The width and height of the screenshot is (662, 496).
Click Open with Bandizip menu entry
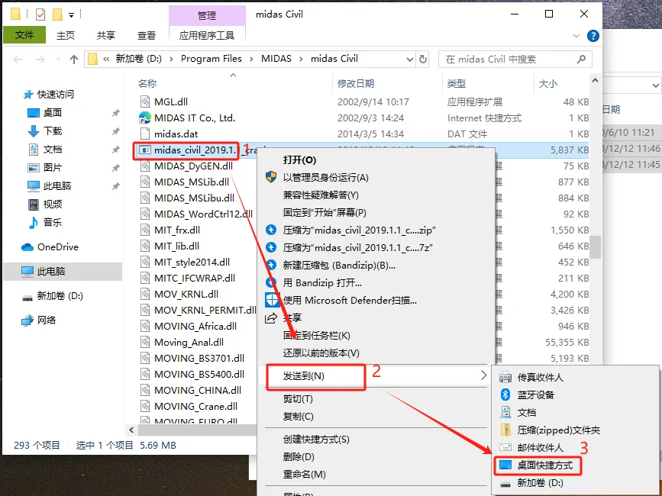click(x=322, y=283)
